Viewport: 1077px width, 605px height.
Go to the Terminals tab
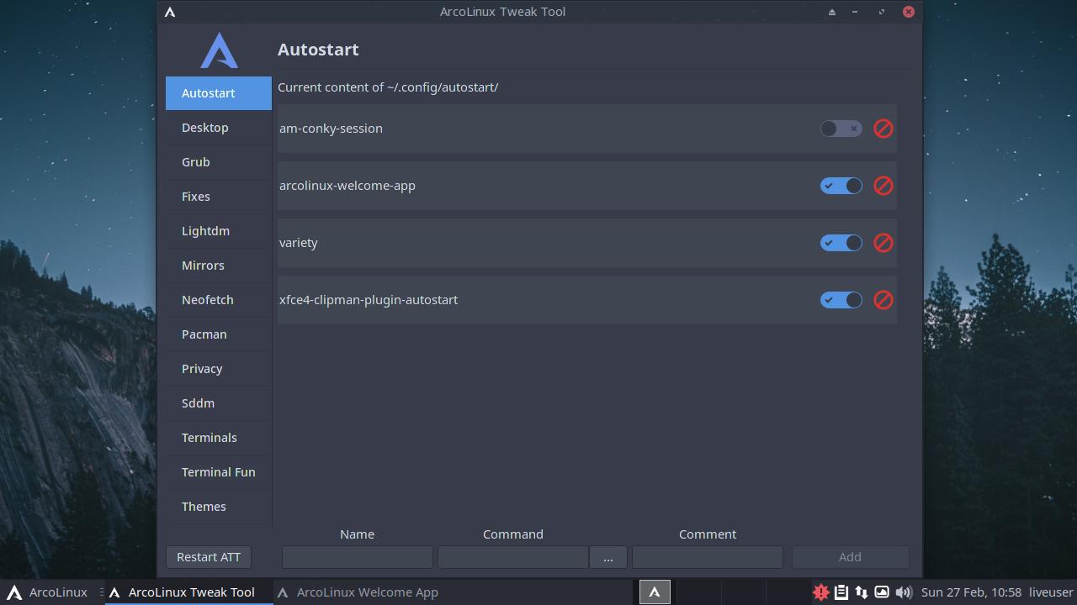(219, 438)
